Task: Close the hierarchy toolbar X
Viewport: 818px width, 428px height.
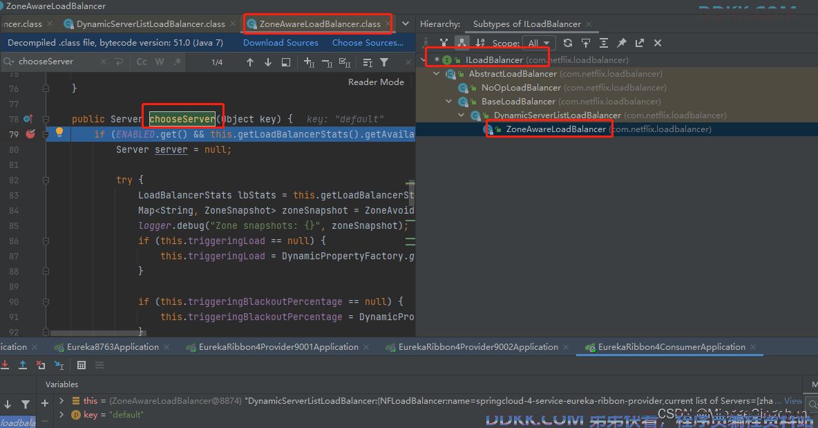Action: point(657,43)
